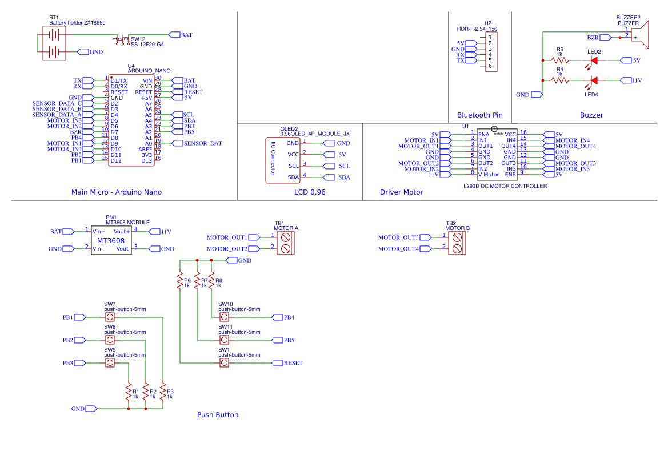Click the 'LCD 0.96' section label
668x472 pixels.
(x=310, y=192)
